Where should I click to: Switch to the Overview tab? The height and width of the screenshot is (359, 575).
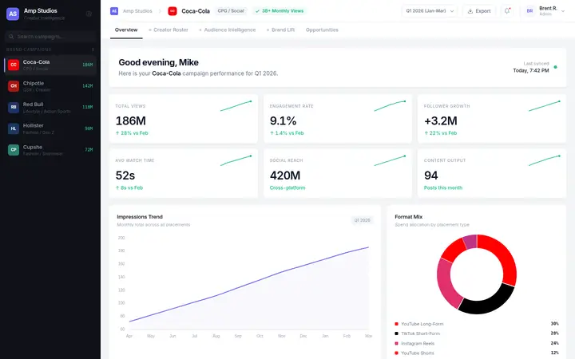(126, 30)
